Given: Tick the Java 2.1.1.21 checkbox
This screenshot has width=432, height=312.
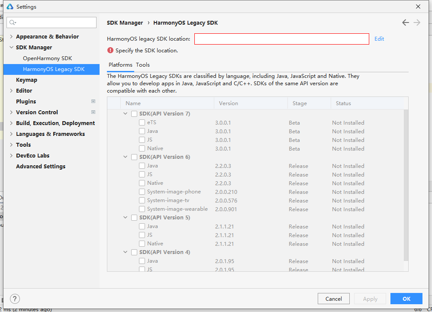Looking at the screenshot, I should click(142, 226).
